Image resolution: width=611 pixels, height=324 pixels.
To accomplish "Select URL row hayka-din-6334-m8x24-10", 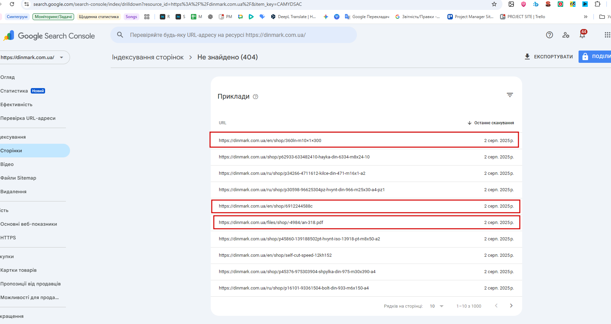I will pyautogui.click(x=366, y=157).
